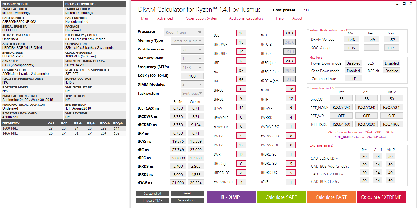
Task: Click the Save settings button
Action: [x=187, y=200]
